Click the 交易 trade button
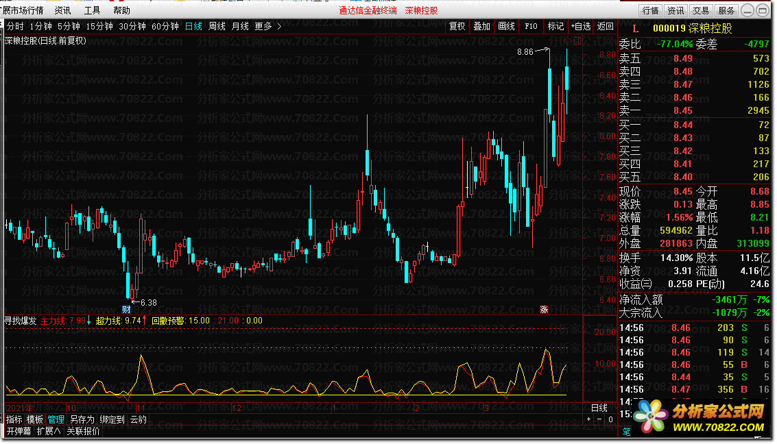 click(701, 10)
